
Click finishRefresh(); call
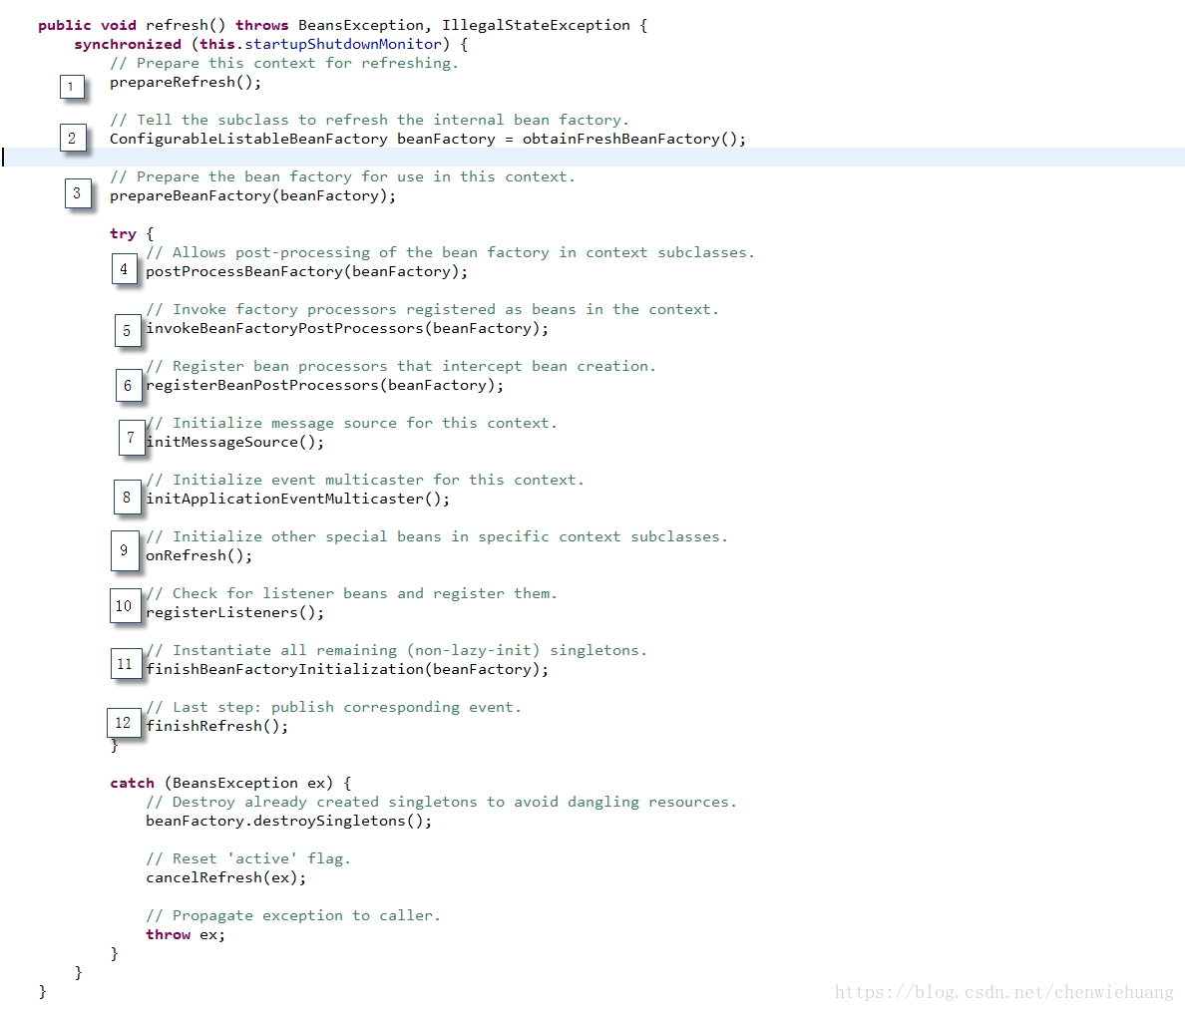(x=216, y=726)
